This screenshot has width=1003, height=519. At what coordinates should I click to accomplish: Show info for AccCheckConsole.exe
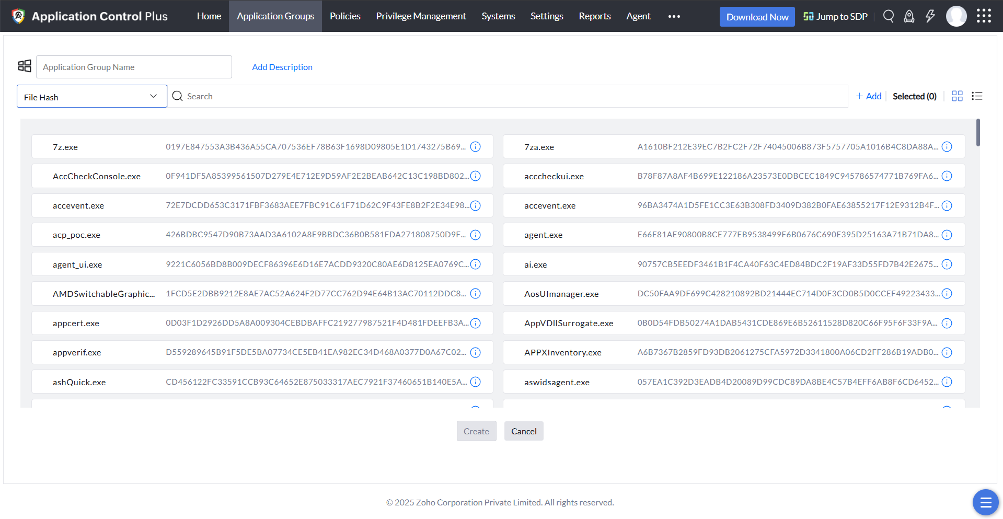point(476,176)
